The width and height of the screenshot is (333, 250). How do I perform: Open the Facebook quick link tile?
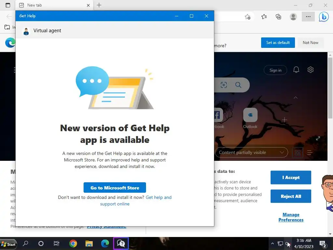click(218, 118)
